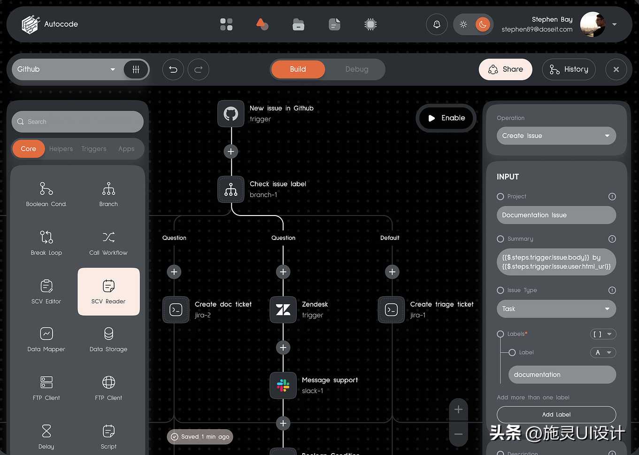This screenshot has height=455, width=639.
Task: Zoom out on the canvas
Action: coord(458,434)
